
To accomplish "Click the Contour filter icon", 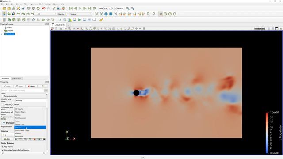I will point(9,20).
